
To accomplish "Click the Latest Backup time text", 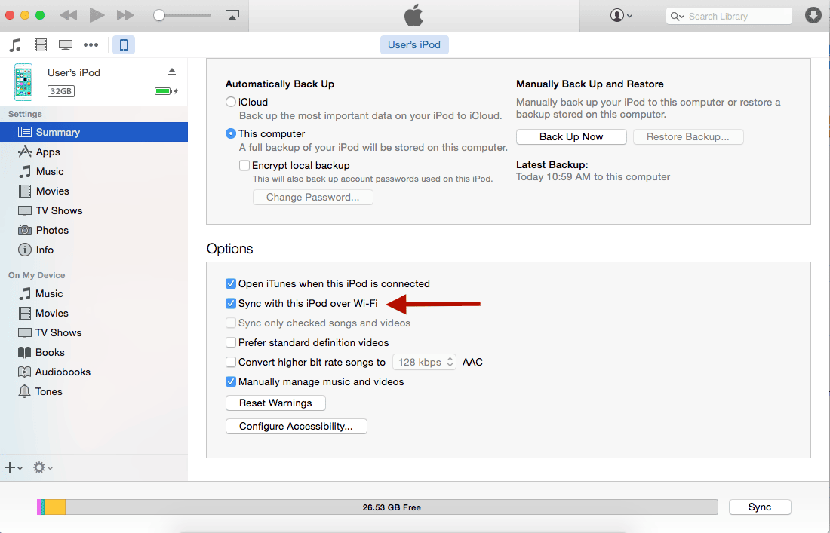I will point(593,177).
